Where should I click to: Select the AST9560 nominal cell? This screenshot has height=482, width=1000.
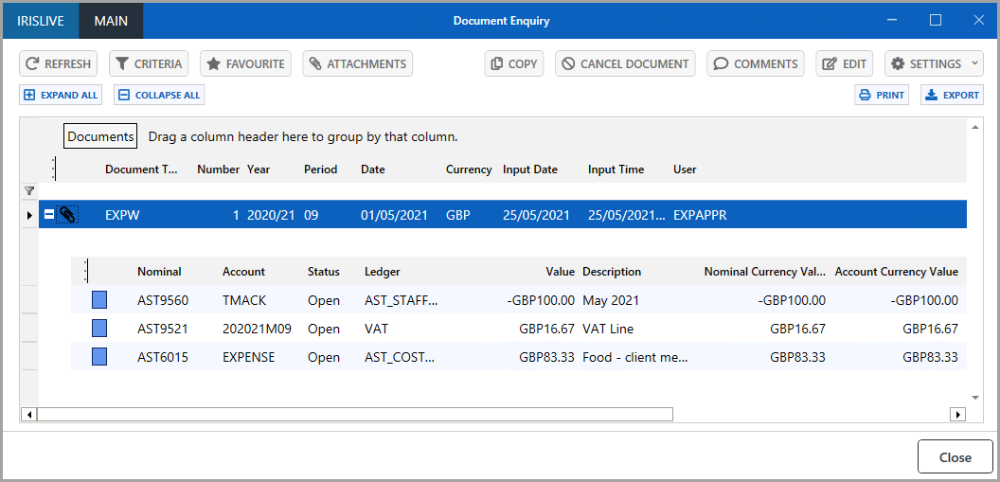coord(163,300)
